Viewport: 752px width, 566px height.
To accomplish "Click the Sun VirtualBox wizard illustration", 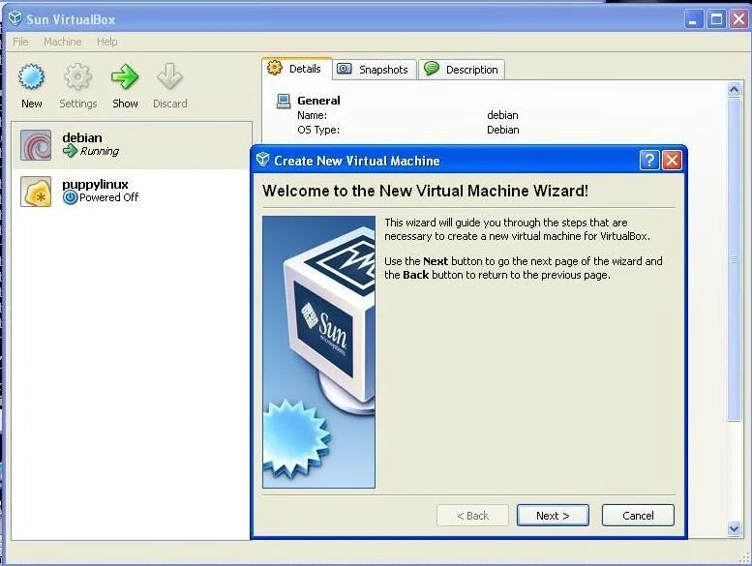I will point(319,352).
